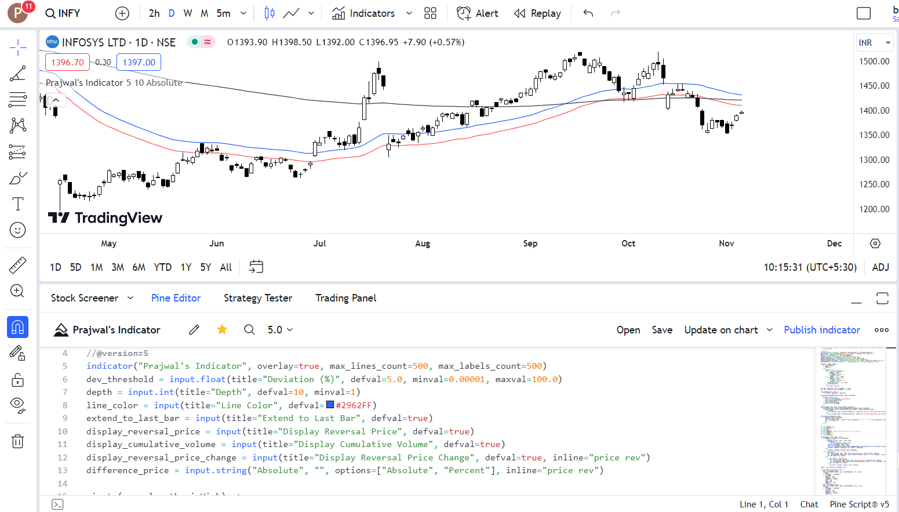
Task: Open the forecasting and measurement tools
Action: (18, 152)
